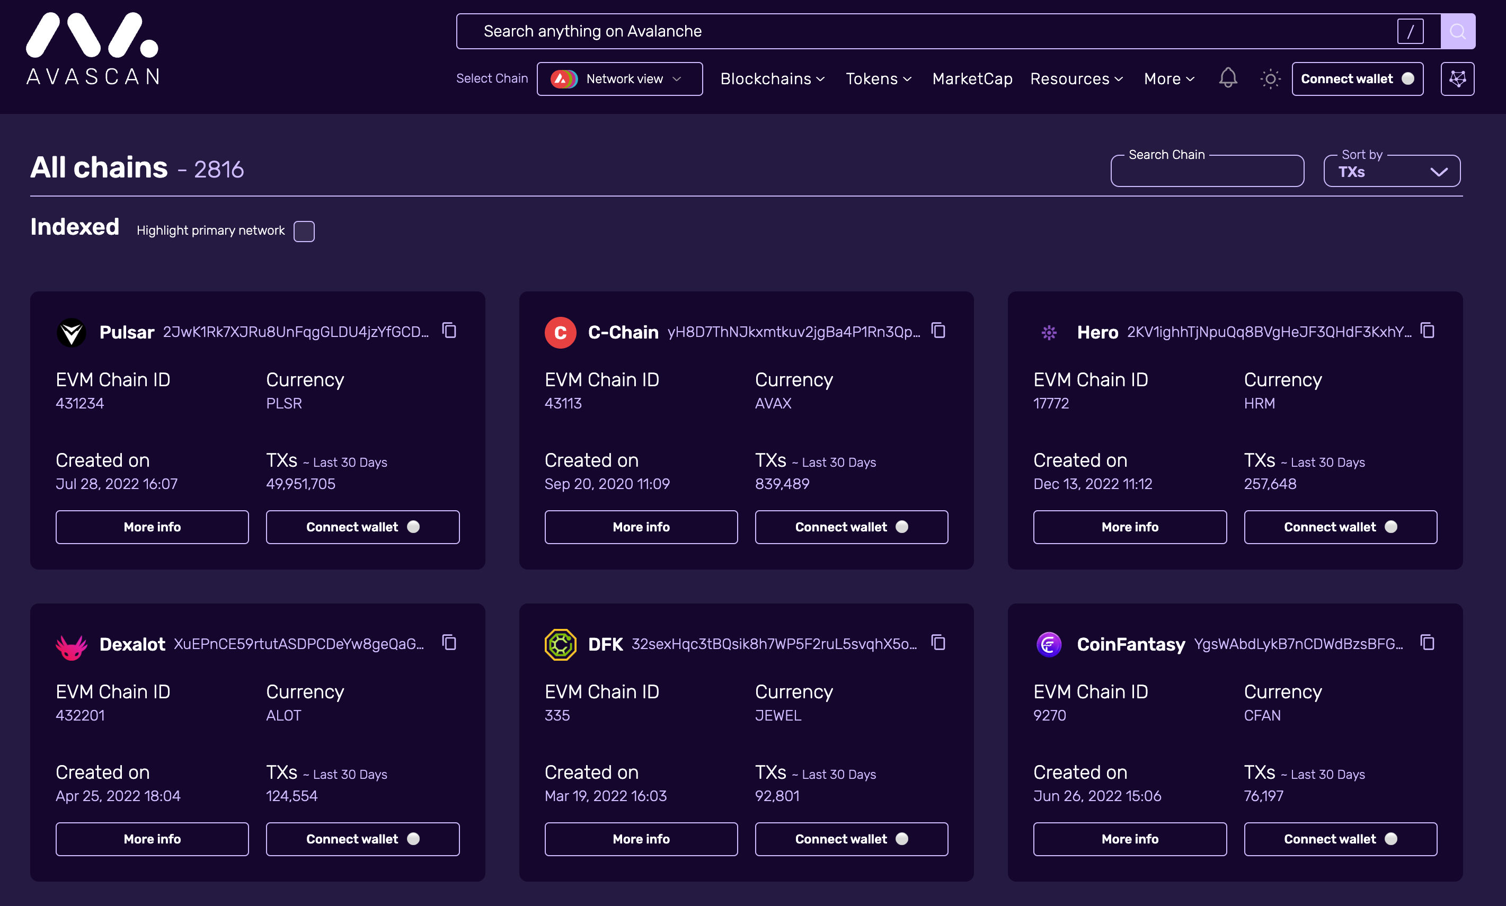Screen dimensions: 1506x906
Task: Expand the Resources menu
Action: pyautogui.click(x=1077, y=79)
